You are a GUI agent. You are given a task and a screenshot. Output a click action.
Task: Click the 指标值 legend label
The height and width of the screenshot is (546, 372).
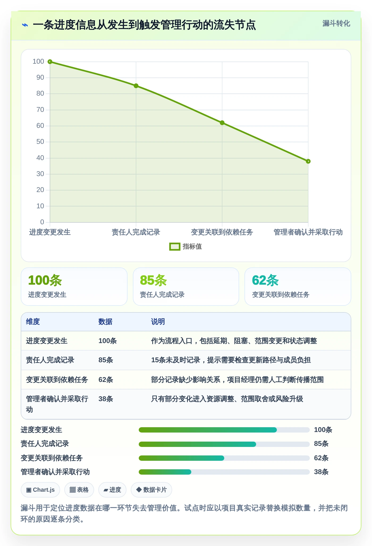[192, 247]
